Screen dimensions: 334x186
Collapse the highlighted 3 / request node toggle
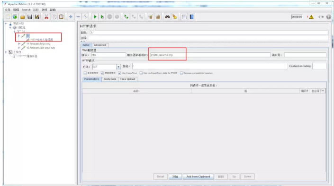pos(19,36)
